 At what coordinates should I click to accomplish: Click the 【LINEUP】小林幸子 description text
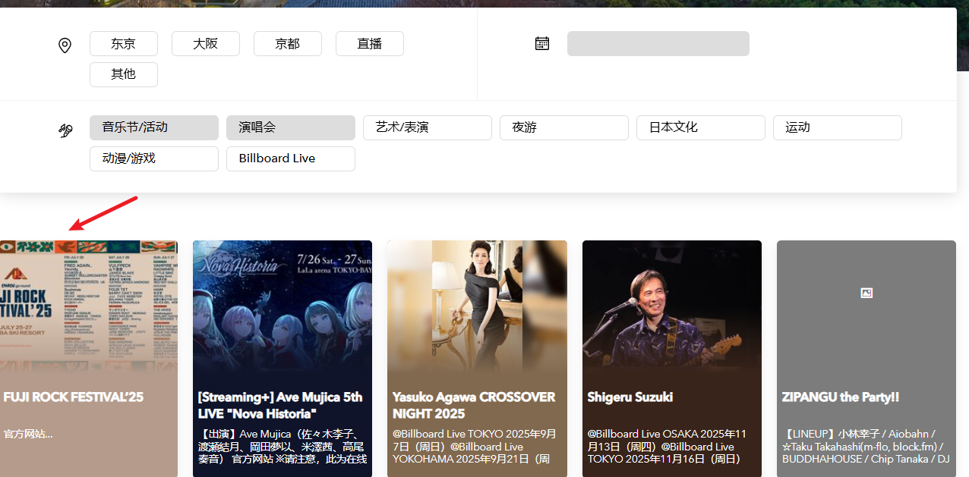point(866,447)
